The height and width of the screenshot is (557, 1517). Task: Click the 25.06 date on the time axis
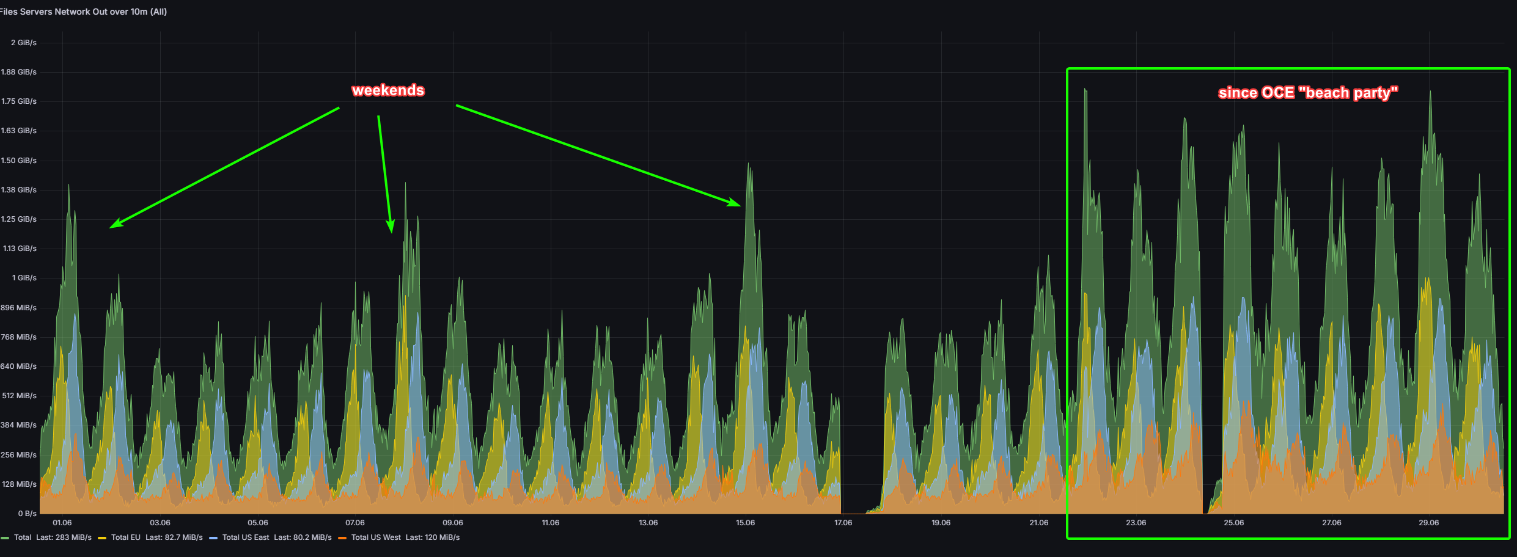click(1234, 523)
